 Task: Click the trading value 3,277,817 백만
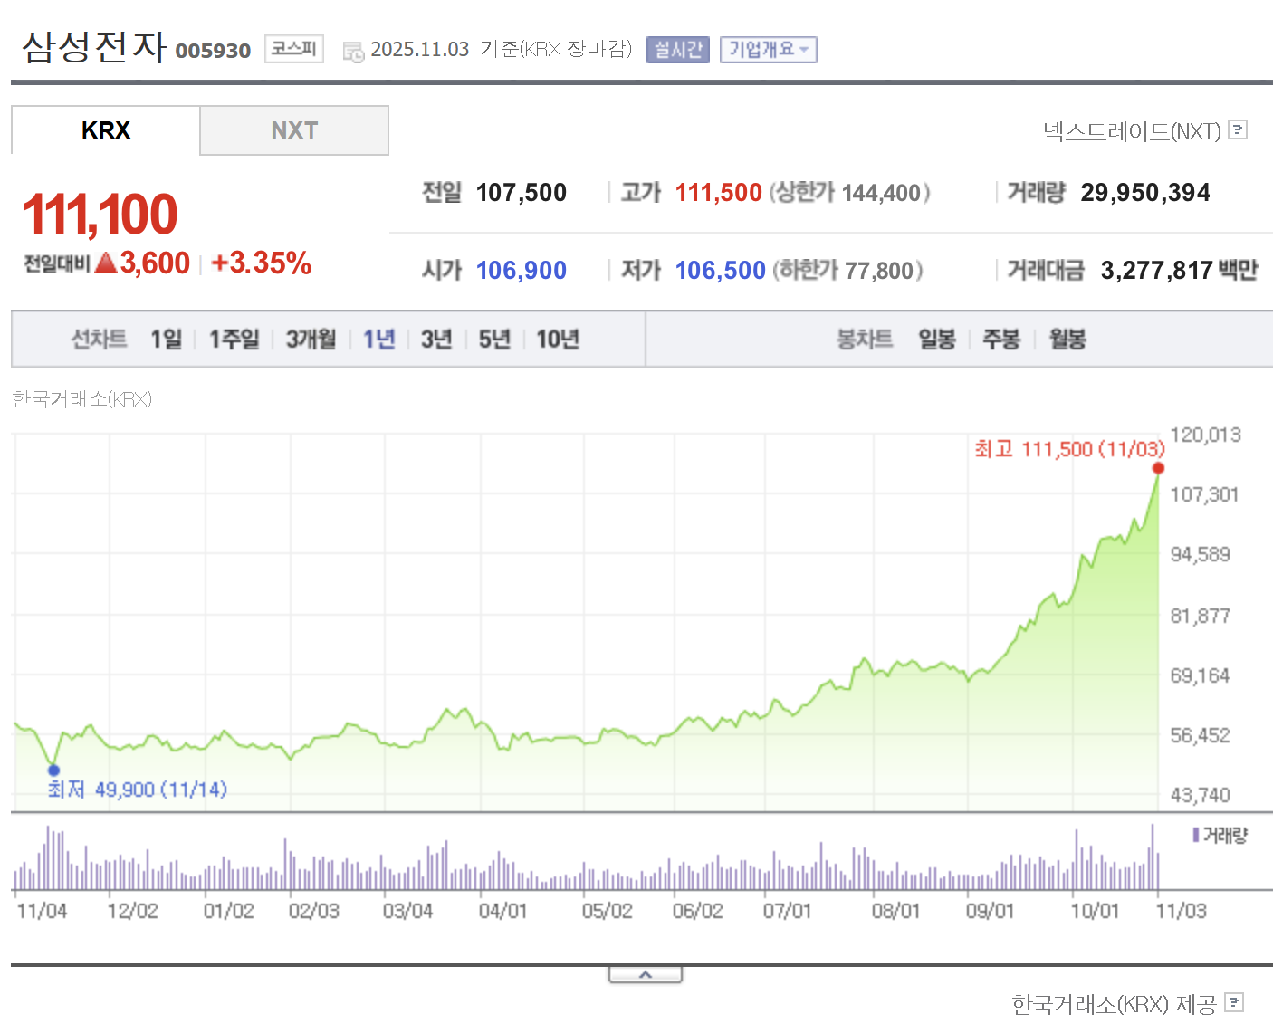(x=1179, y=271)
